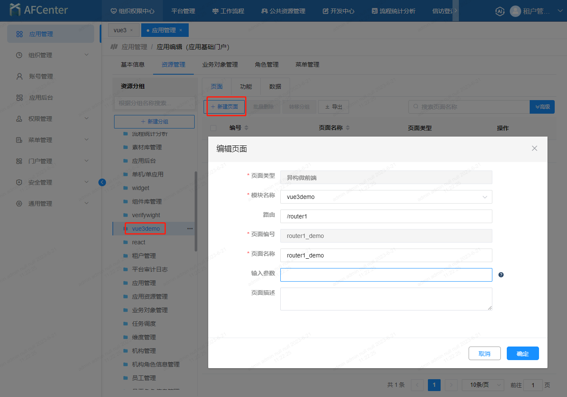
Task: Switch to the 角色管理 tab
Action: (x=266, y=64)
